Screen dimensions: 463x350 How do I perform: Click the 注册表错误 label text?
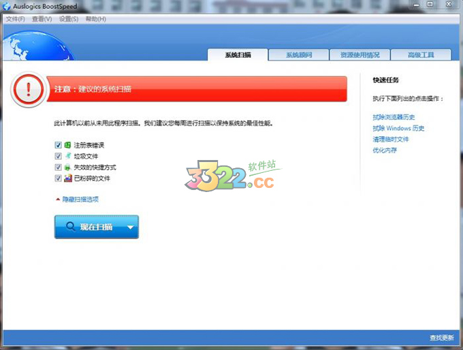pyautogui.click(x=89, y=145)
